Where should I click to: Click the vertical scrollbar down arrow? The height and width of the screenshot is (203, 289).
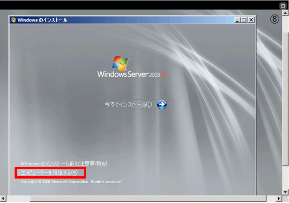pyautogui.click(x=286, y=191)
